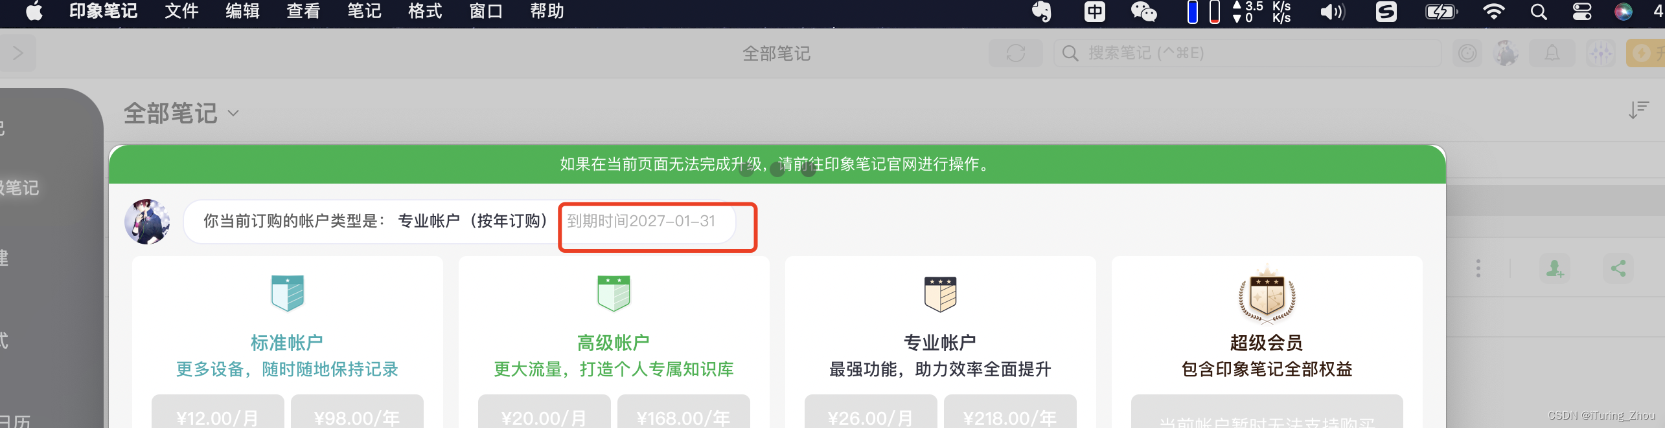Viewport: 1665px width, 428px height.
Task: Select the 专业帐户 plan card title
Action: coord(940,343)
